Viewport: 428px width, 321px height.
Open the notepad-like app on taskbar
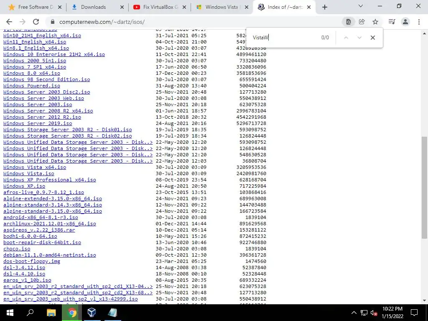point(112,313)
